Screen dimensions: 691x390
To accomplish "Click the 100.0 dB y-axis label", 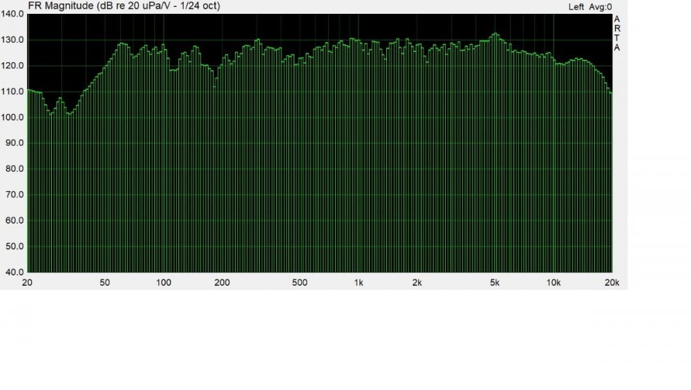I will [12, 117].
